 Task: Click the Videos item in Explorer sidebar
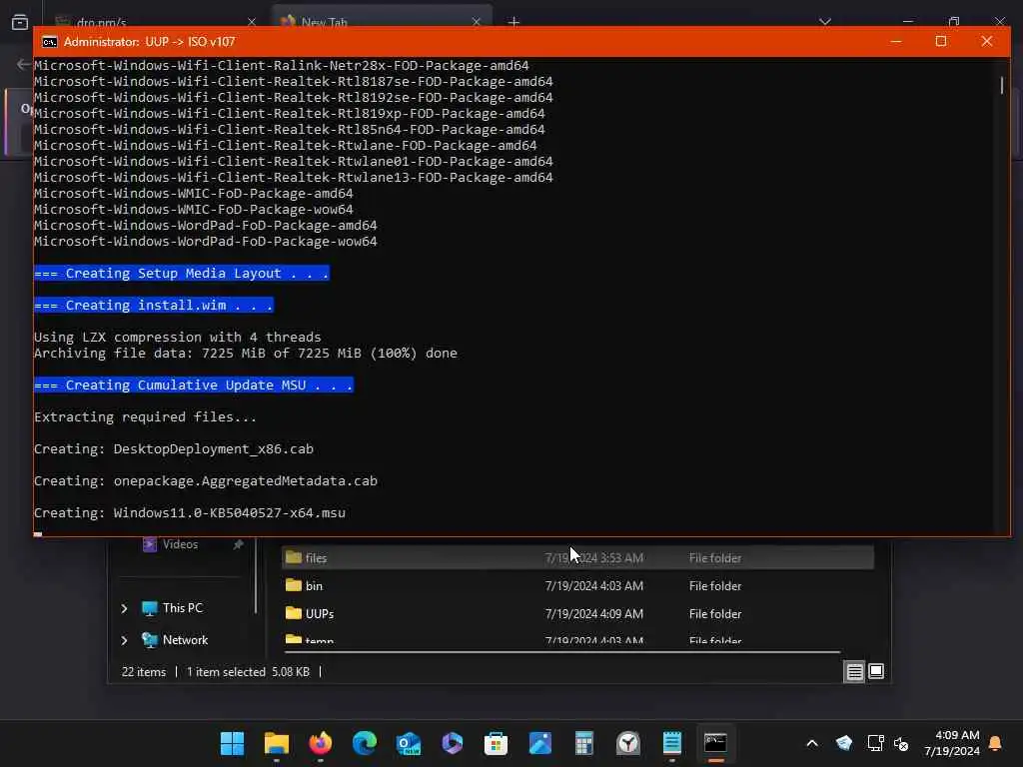coord(180,544)
